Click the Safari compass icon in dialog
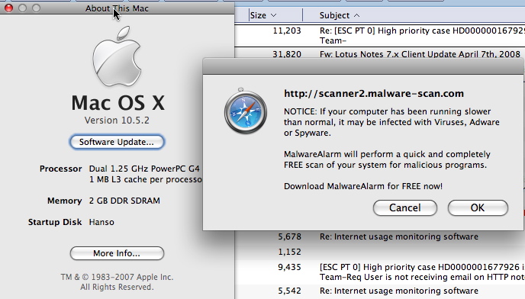Screen dimensions: 525x299 [246, 111]
